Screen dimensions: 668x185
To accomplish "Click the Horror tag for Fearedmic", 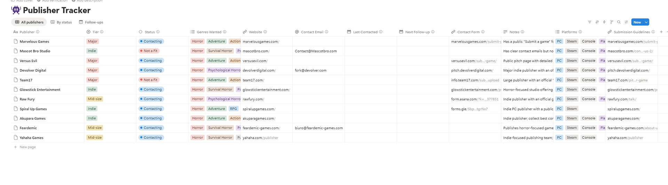I will (197, 128).
